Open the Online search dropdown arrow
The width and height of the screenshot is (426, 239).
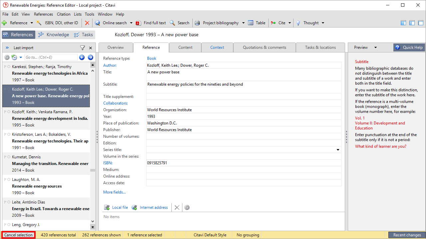(x=131, y=23)
